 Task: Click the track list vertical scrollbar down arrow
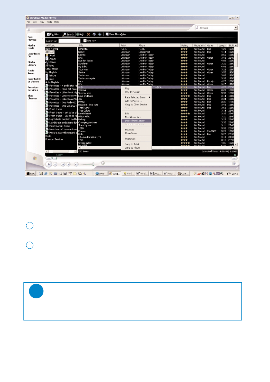(236, 145)
